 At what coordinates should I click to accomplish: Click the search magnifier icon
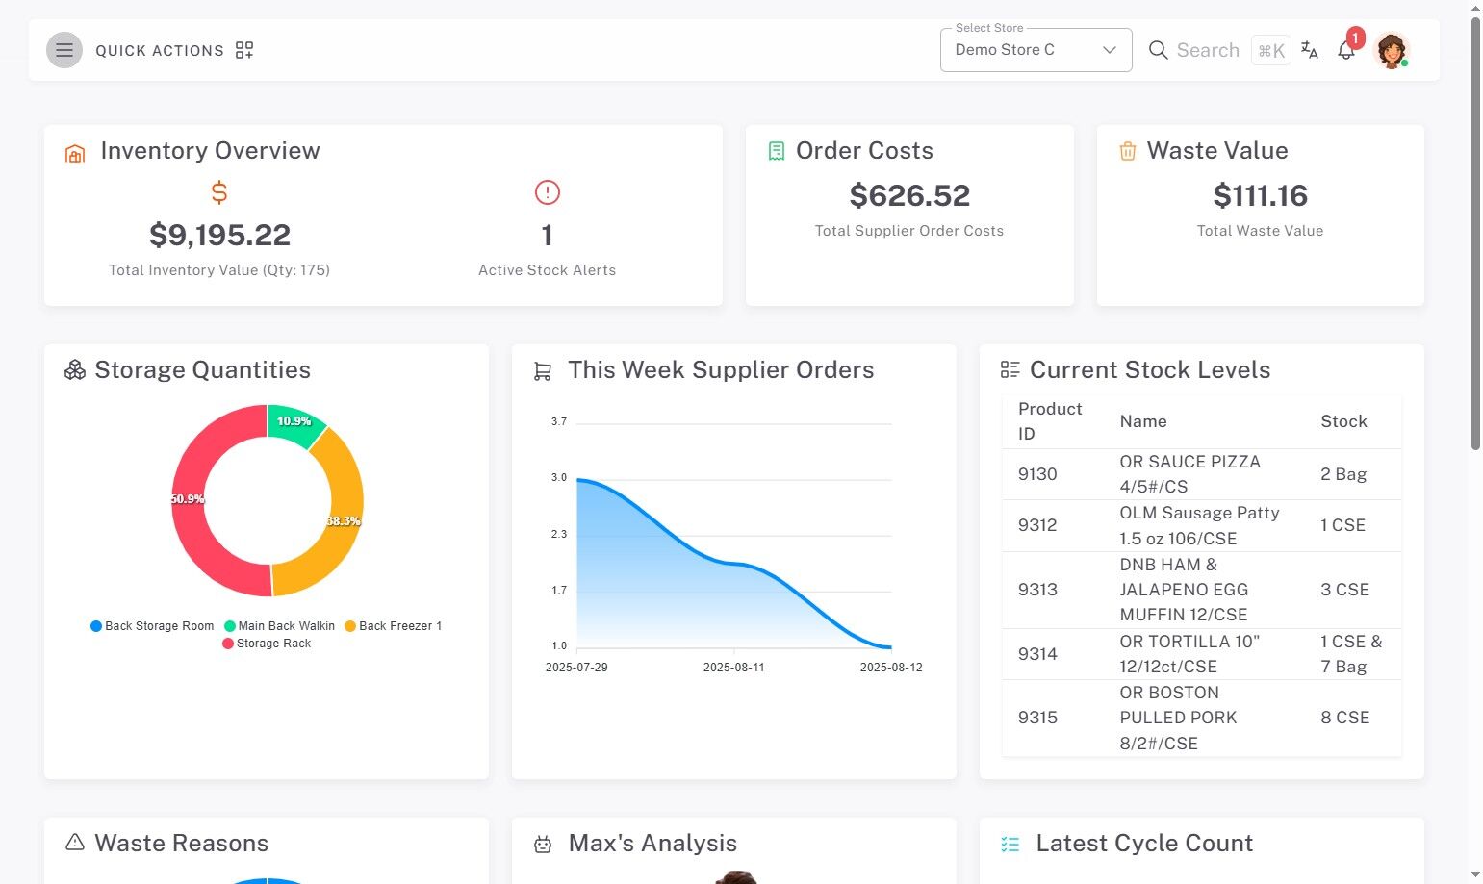[x=1159, y=50]
